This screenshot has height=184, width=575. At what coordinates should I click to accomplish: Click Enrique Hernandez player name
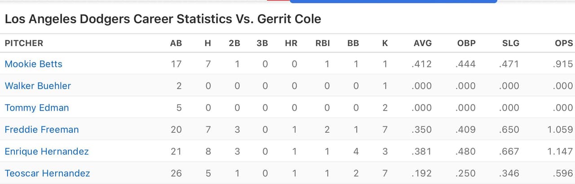pos(47,152)
